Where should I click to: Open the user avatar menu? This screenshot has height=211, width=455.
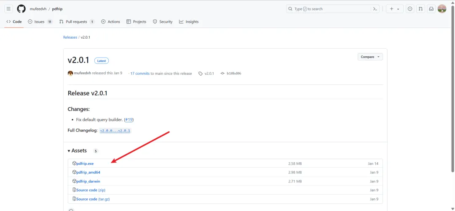[442, 9]
